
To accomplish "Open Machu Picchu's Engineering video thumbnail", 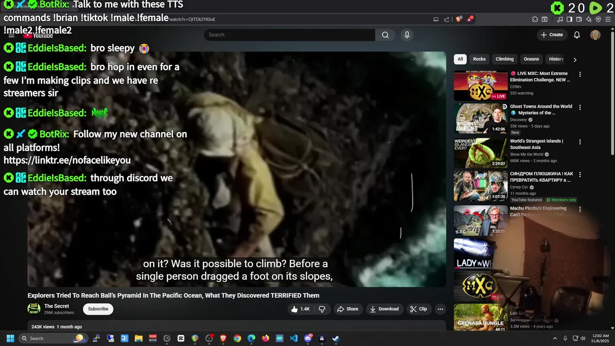I will click(480, 221).
